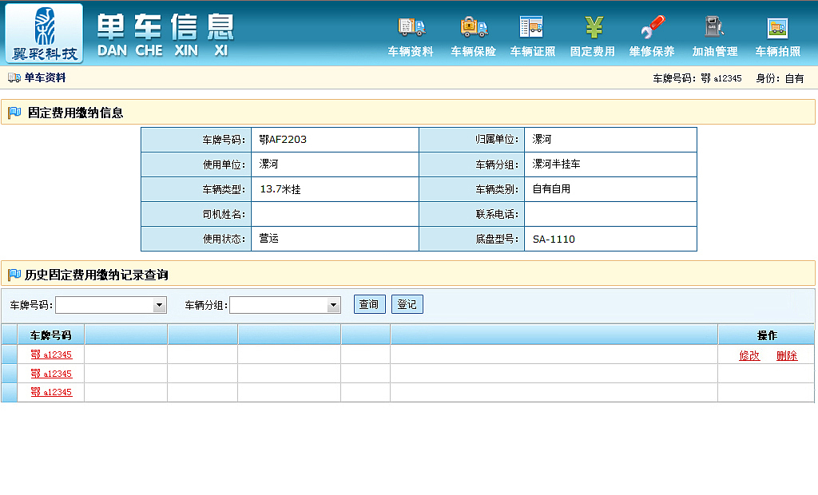The width and height of the screenshot is (818, 495).
Task: Click the 查询 search button
Action: [x=369, y=304]
